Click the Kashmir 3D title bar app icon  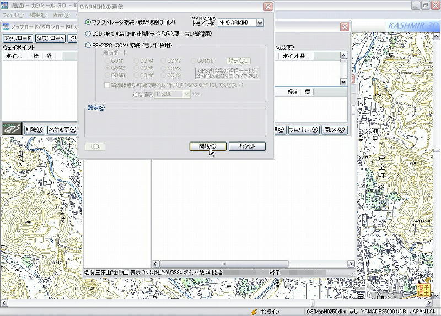click(4, 5)
